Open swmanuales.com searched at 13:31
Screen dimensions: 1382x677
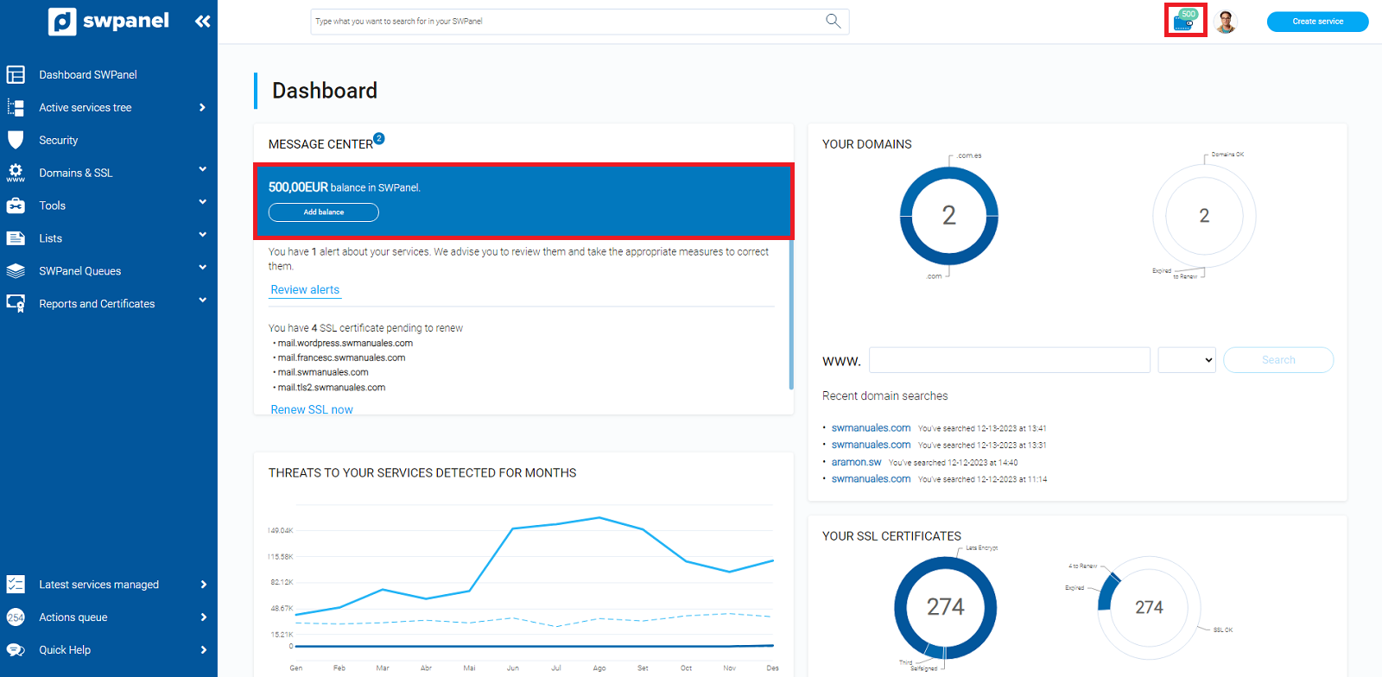871,445
